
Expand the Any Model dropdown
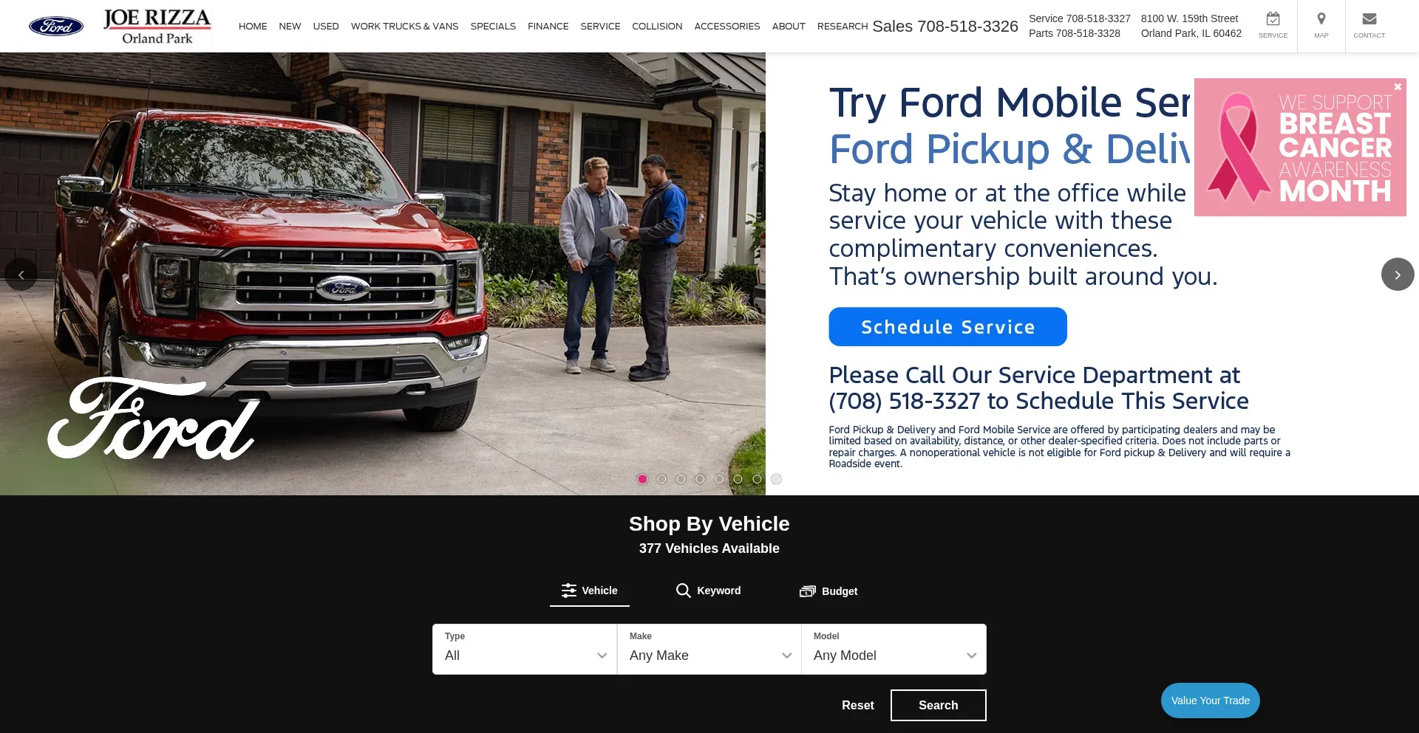[894, 649]
